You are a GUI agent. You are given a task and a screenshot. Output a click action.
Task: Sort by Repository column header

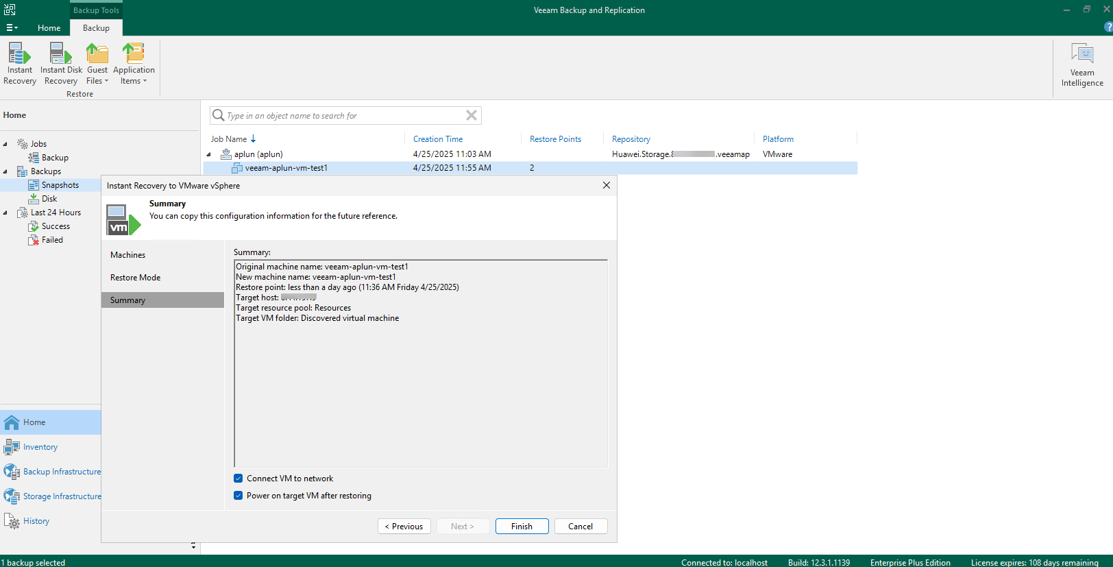point(631,139)
